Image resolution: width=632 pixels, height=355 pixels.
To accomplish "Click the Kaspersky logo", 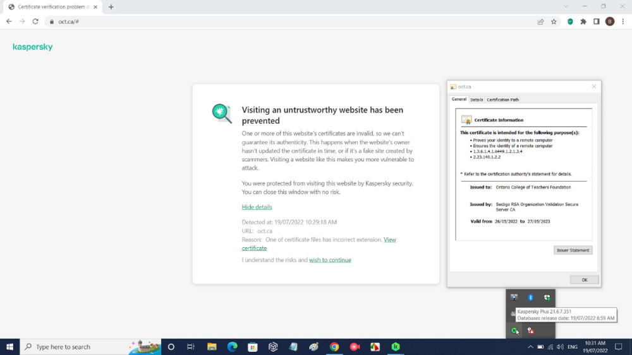I will [33, 47].
